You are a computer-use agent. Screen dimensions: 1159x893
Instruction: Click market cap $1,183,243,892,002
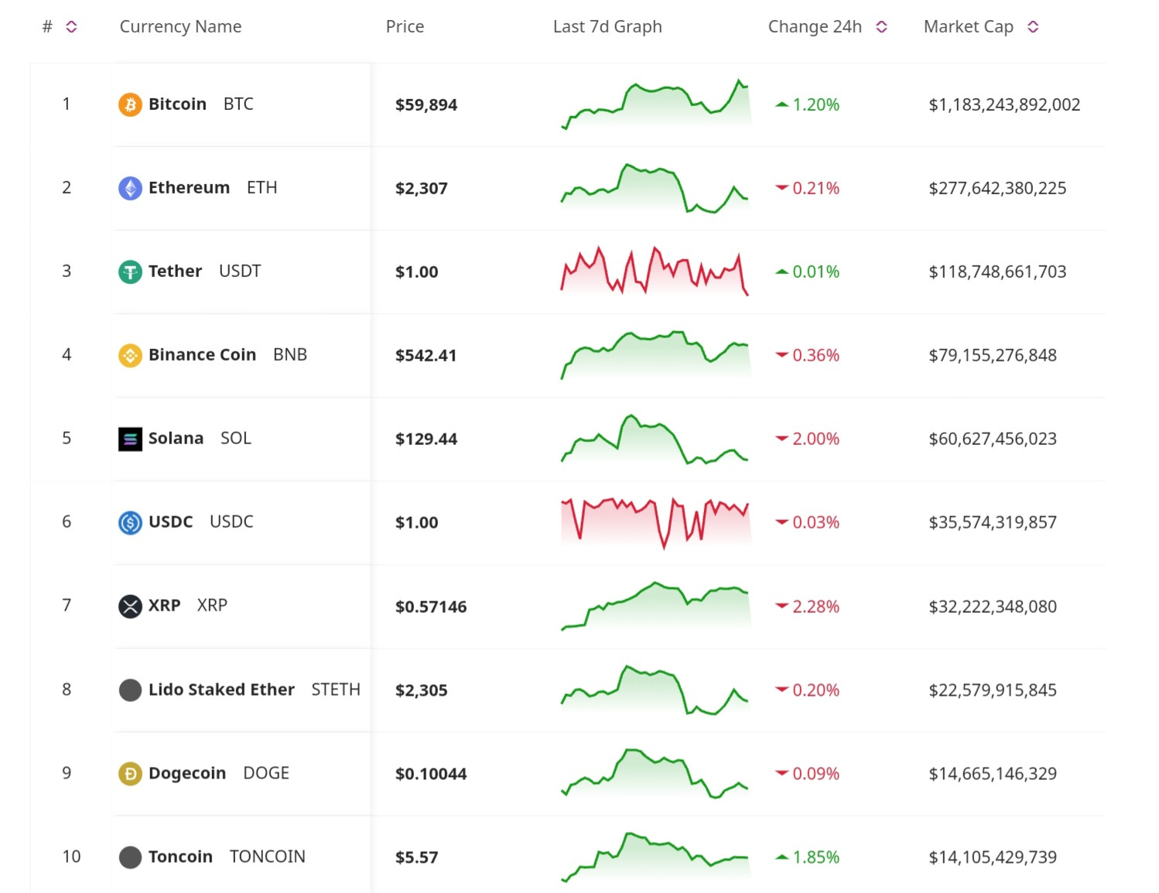(1004, 104)
